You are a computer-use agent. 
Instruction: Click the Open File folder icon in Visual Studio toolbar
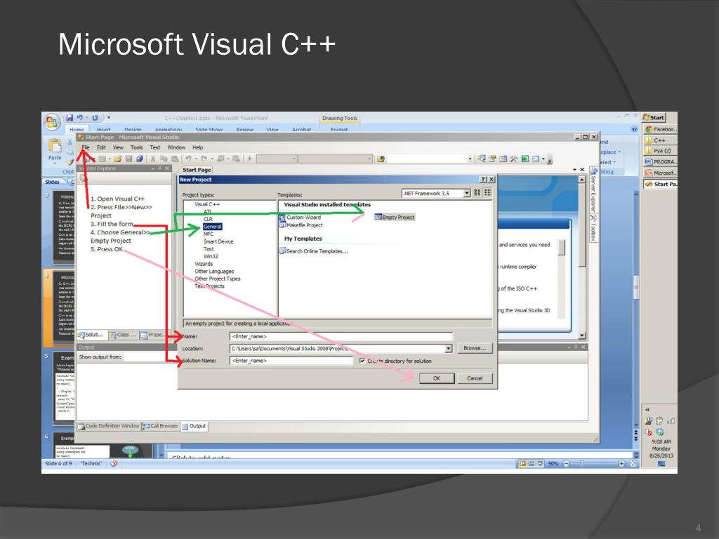(118, 159)
